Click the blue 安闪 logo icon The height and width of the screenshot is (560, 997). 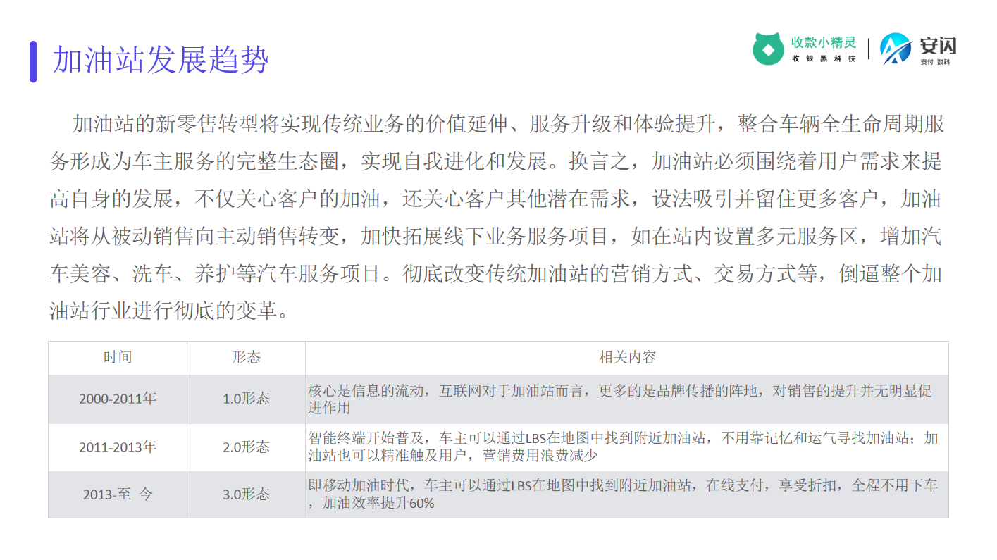pyautogui.click(x=896, y=49)
